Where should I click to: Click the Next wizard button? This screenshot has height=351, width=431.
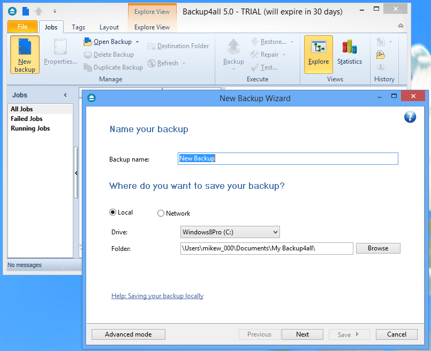pos(303,334)
